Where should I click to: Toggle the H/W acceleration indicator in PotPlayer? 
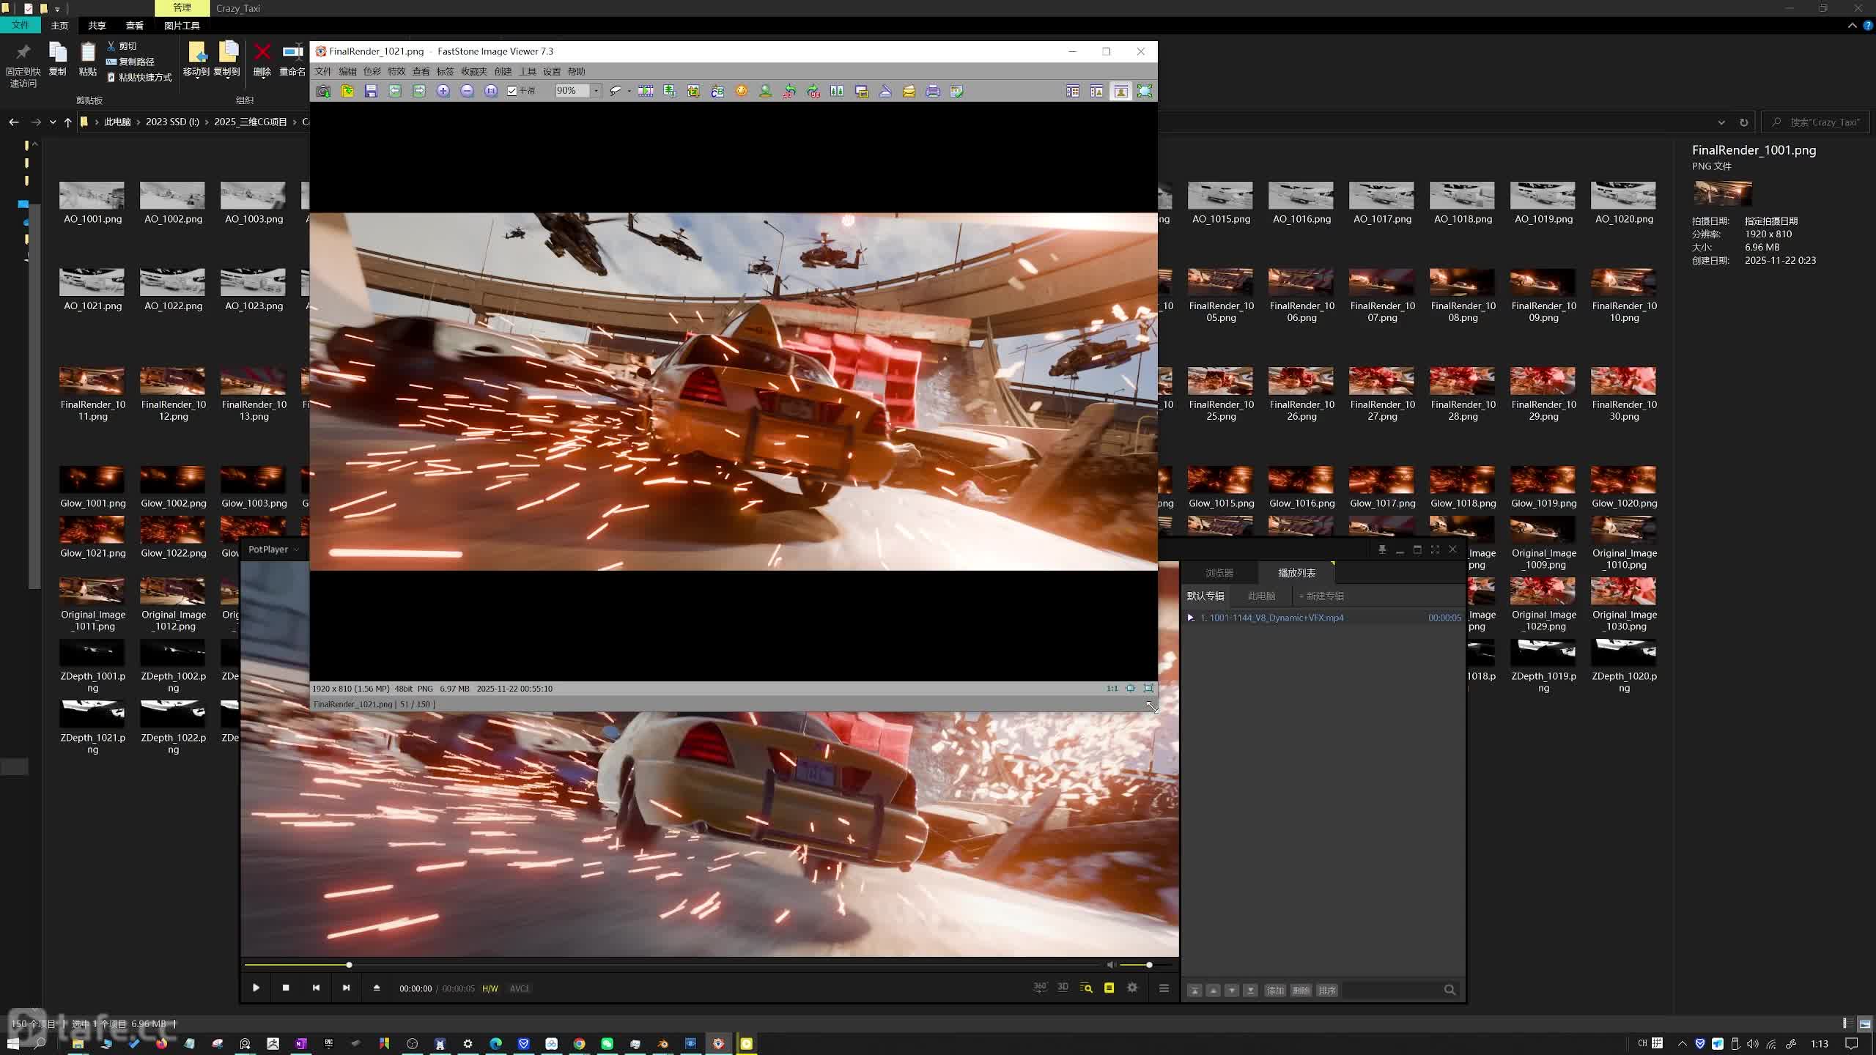coord(490,988)
